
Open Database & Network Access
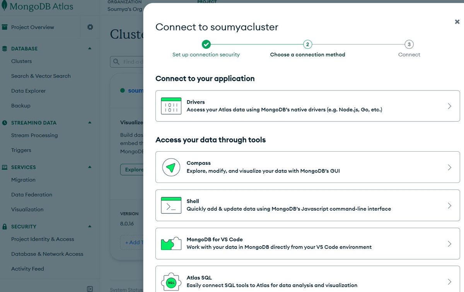47,254
